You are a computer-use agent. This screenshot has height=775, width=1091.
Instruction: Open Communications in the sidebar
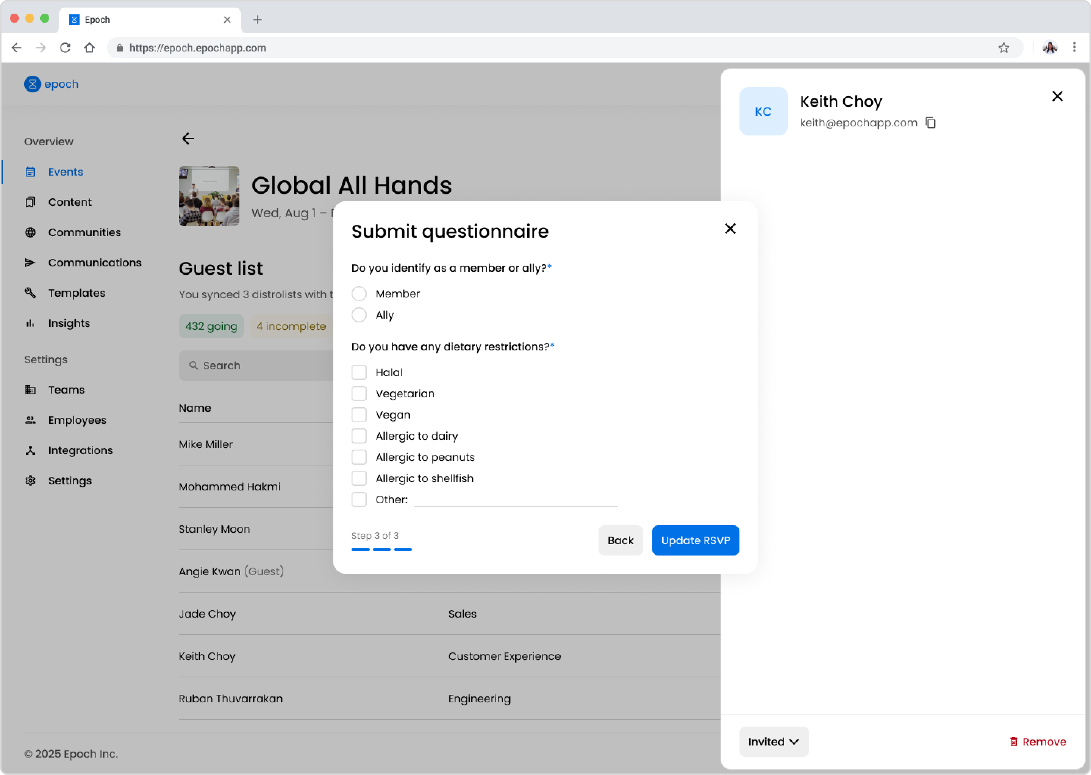click(95, 263)
